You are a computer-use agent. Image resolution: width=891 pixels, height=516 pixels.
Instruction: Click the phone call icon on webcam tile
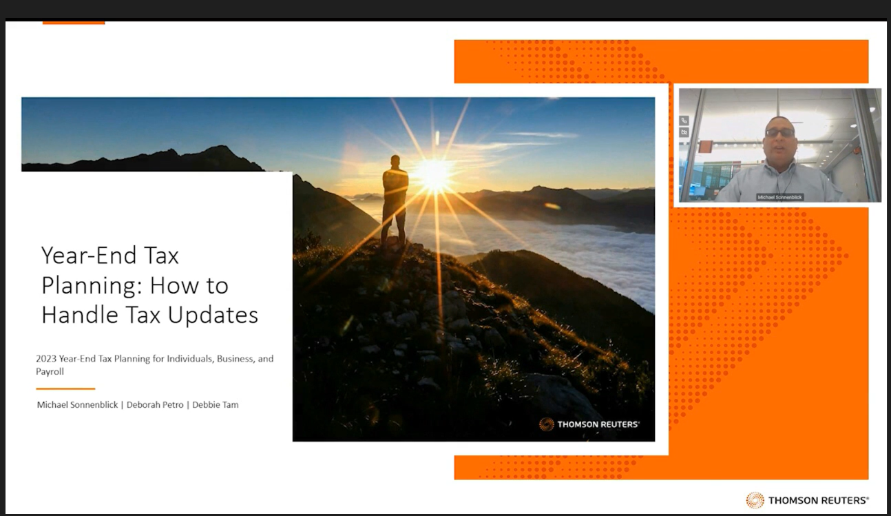[x=684, y=121]
